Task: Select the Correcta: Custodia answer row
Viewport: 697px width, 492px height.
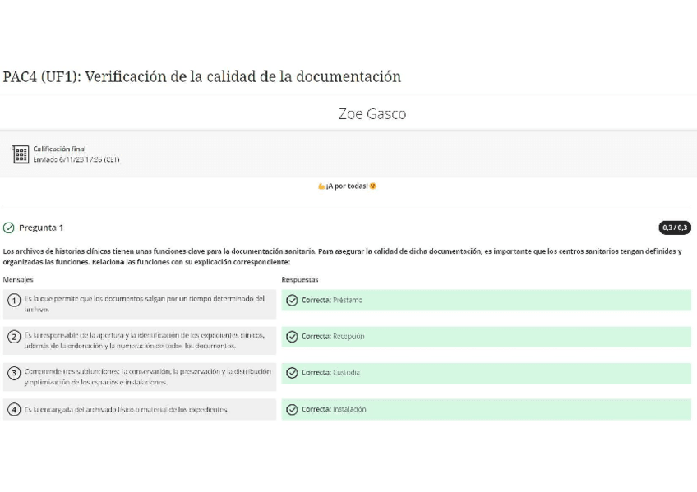Action: [x=487, y=373]
